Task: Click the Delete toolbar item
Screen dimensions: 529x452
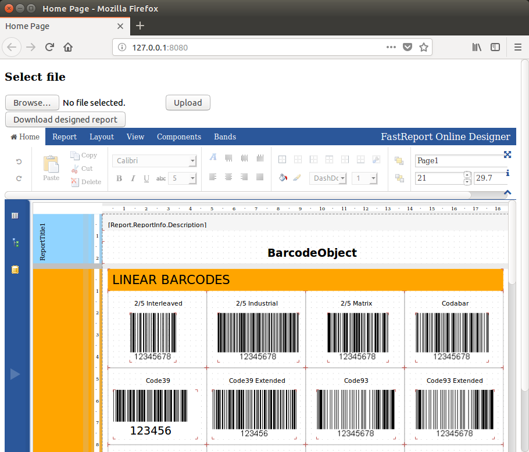Action: [86, 182]
